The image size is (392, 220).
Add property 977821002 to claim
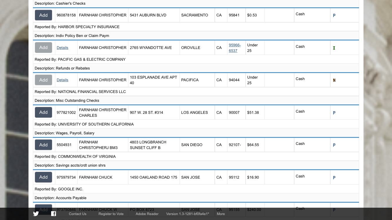click(x=43, y=112)
